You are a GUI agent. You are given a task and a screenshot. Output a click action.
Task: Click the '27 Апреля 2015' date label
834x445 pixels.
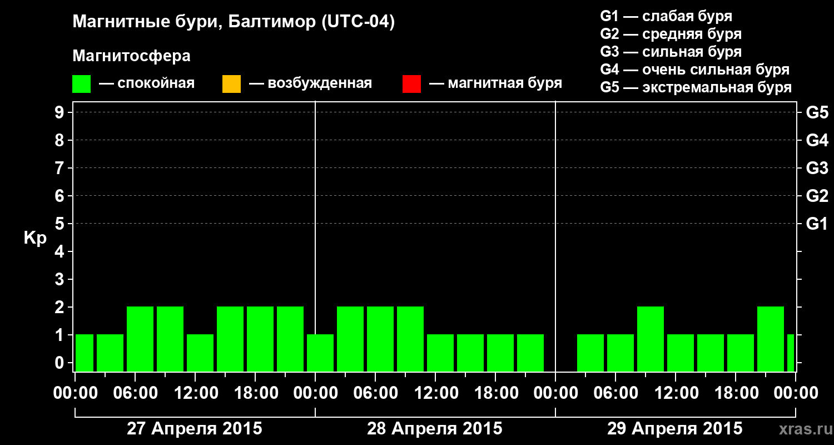click(195, 429)
